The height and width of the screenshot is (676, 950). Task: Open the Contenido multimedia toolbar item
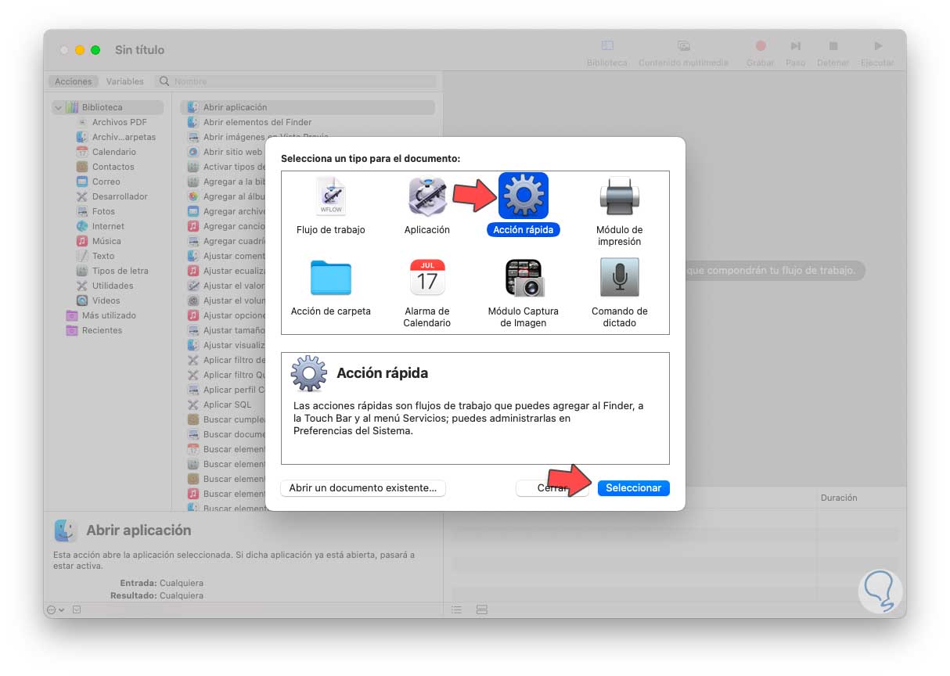[683, 53]
